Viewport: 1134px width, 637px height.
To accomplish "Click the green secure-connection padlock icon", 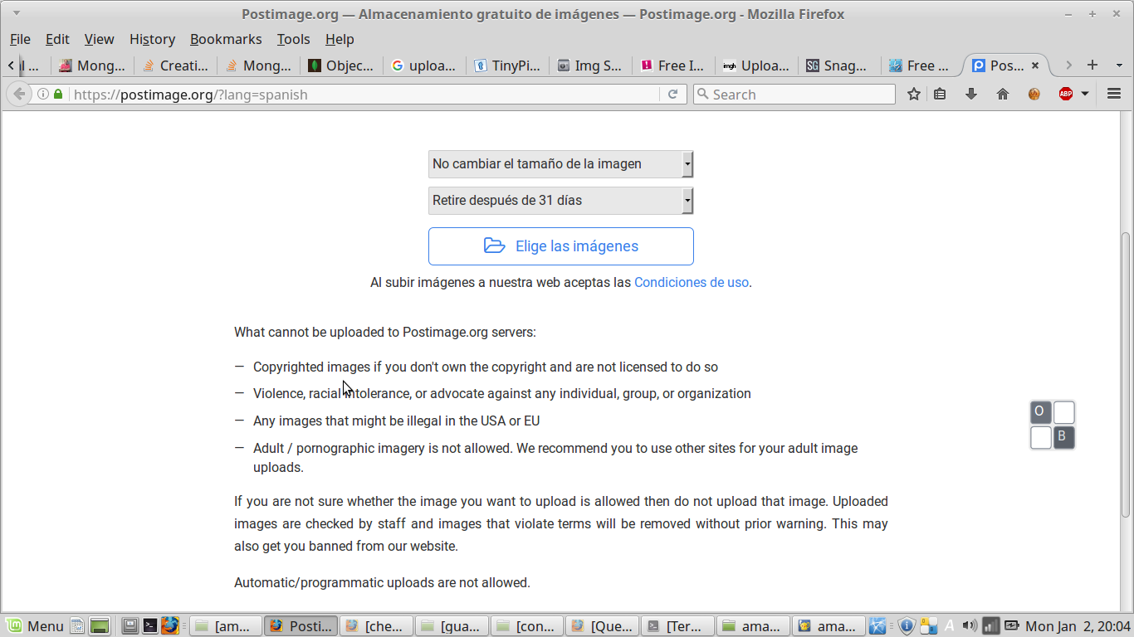I will pyautogui.click(x=58, y=95).
